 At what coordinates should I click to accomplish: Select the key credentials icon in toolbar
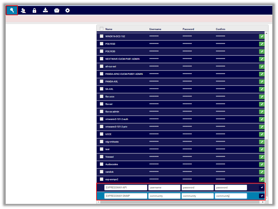click(11, 10)
